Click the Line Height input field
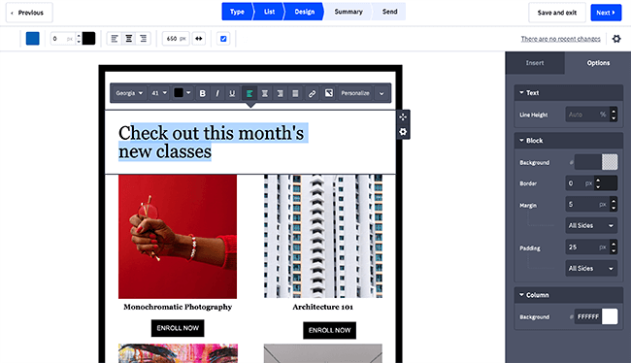The image size is (631, 363). [x=587, y=115]
